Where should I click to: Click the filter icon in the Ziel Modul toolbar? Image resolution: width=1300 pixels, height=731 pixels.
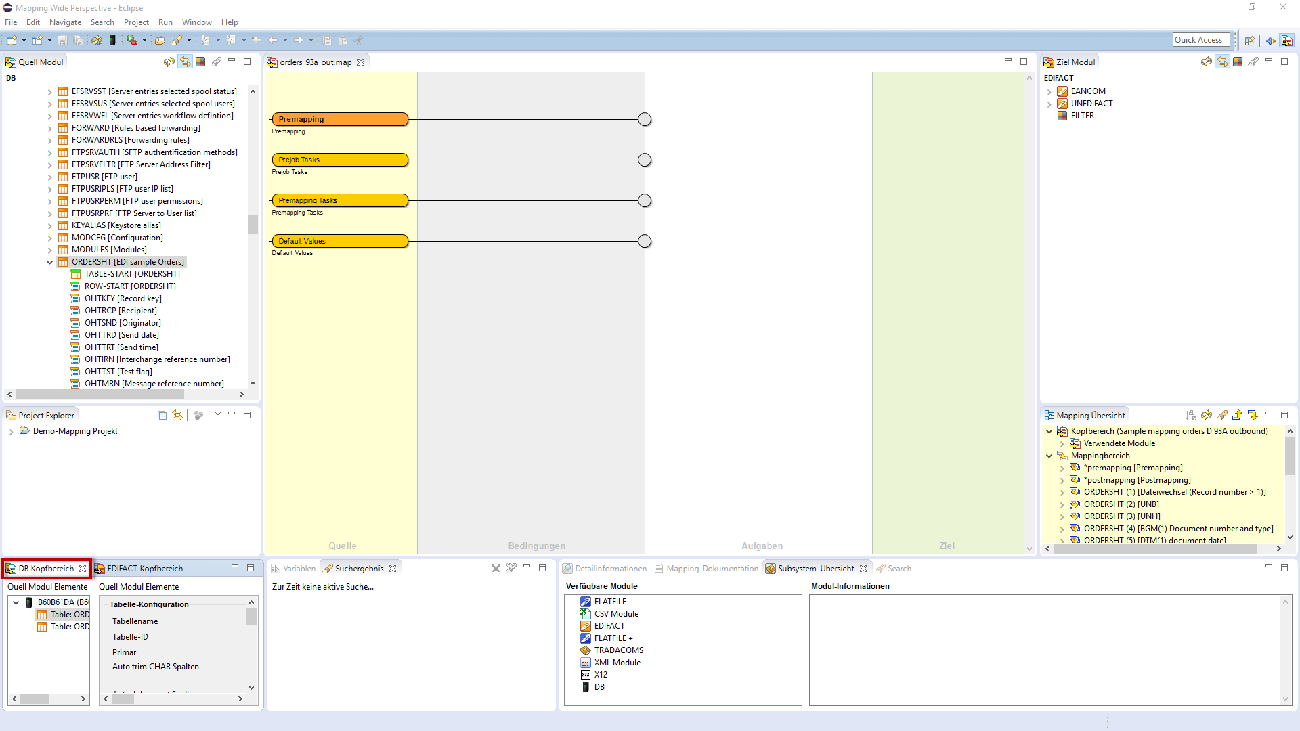pyautogui.click(x=1238, y=62)
